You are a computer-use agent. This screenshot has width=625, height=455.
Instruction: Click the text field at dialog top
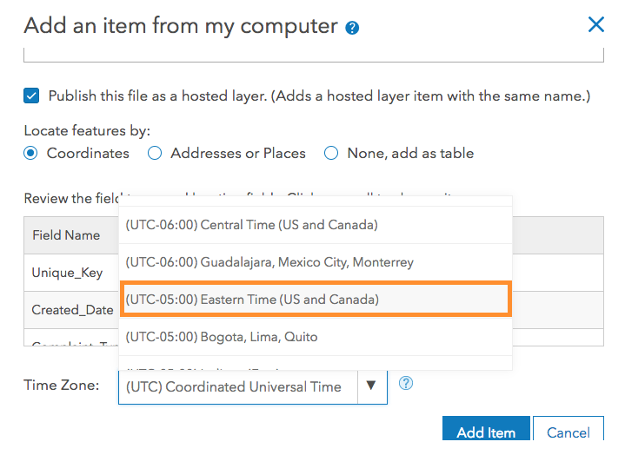pos(313,56)
